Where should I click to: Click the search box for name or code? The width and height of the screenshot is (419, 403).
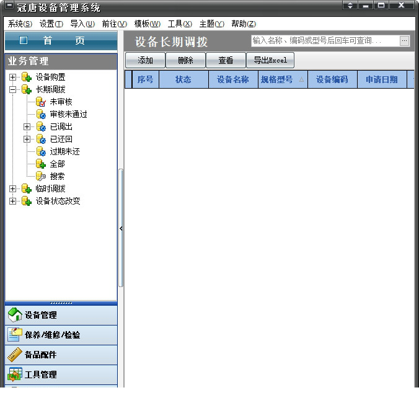[324, 41]
